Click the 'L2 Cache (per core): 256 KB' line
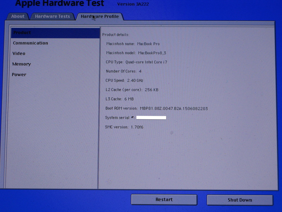 click(132, 90)
